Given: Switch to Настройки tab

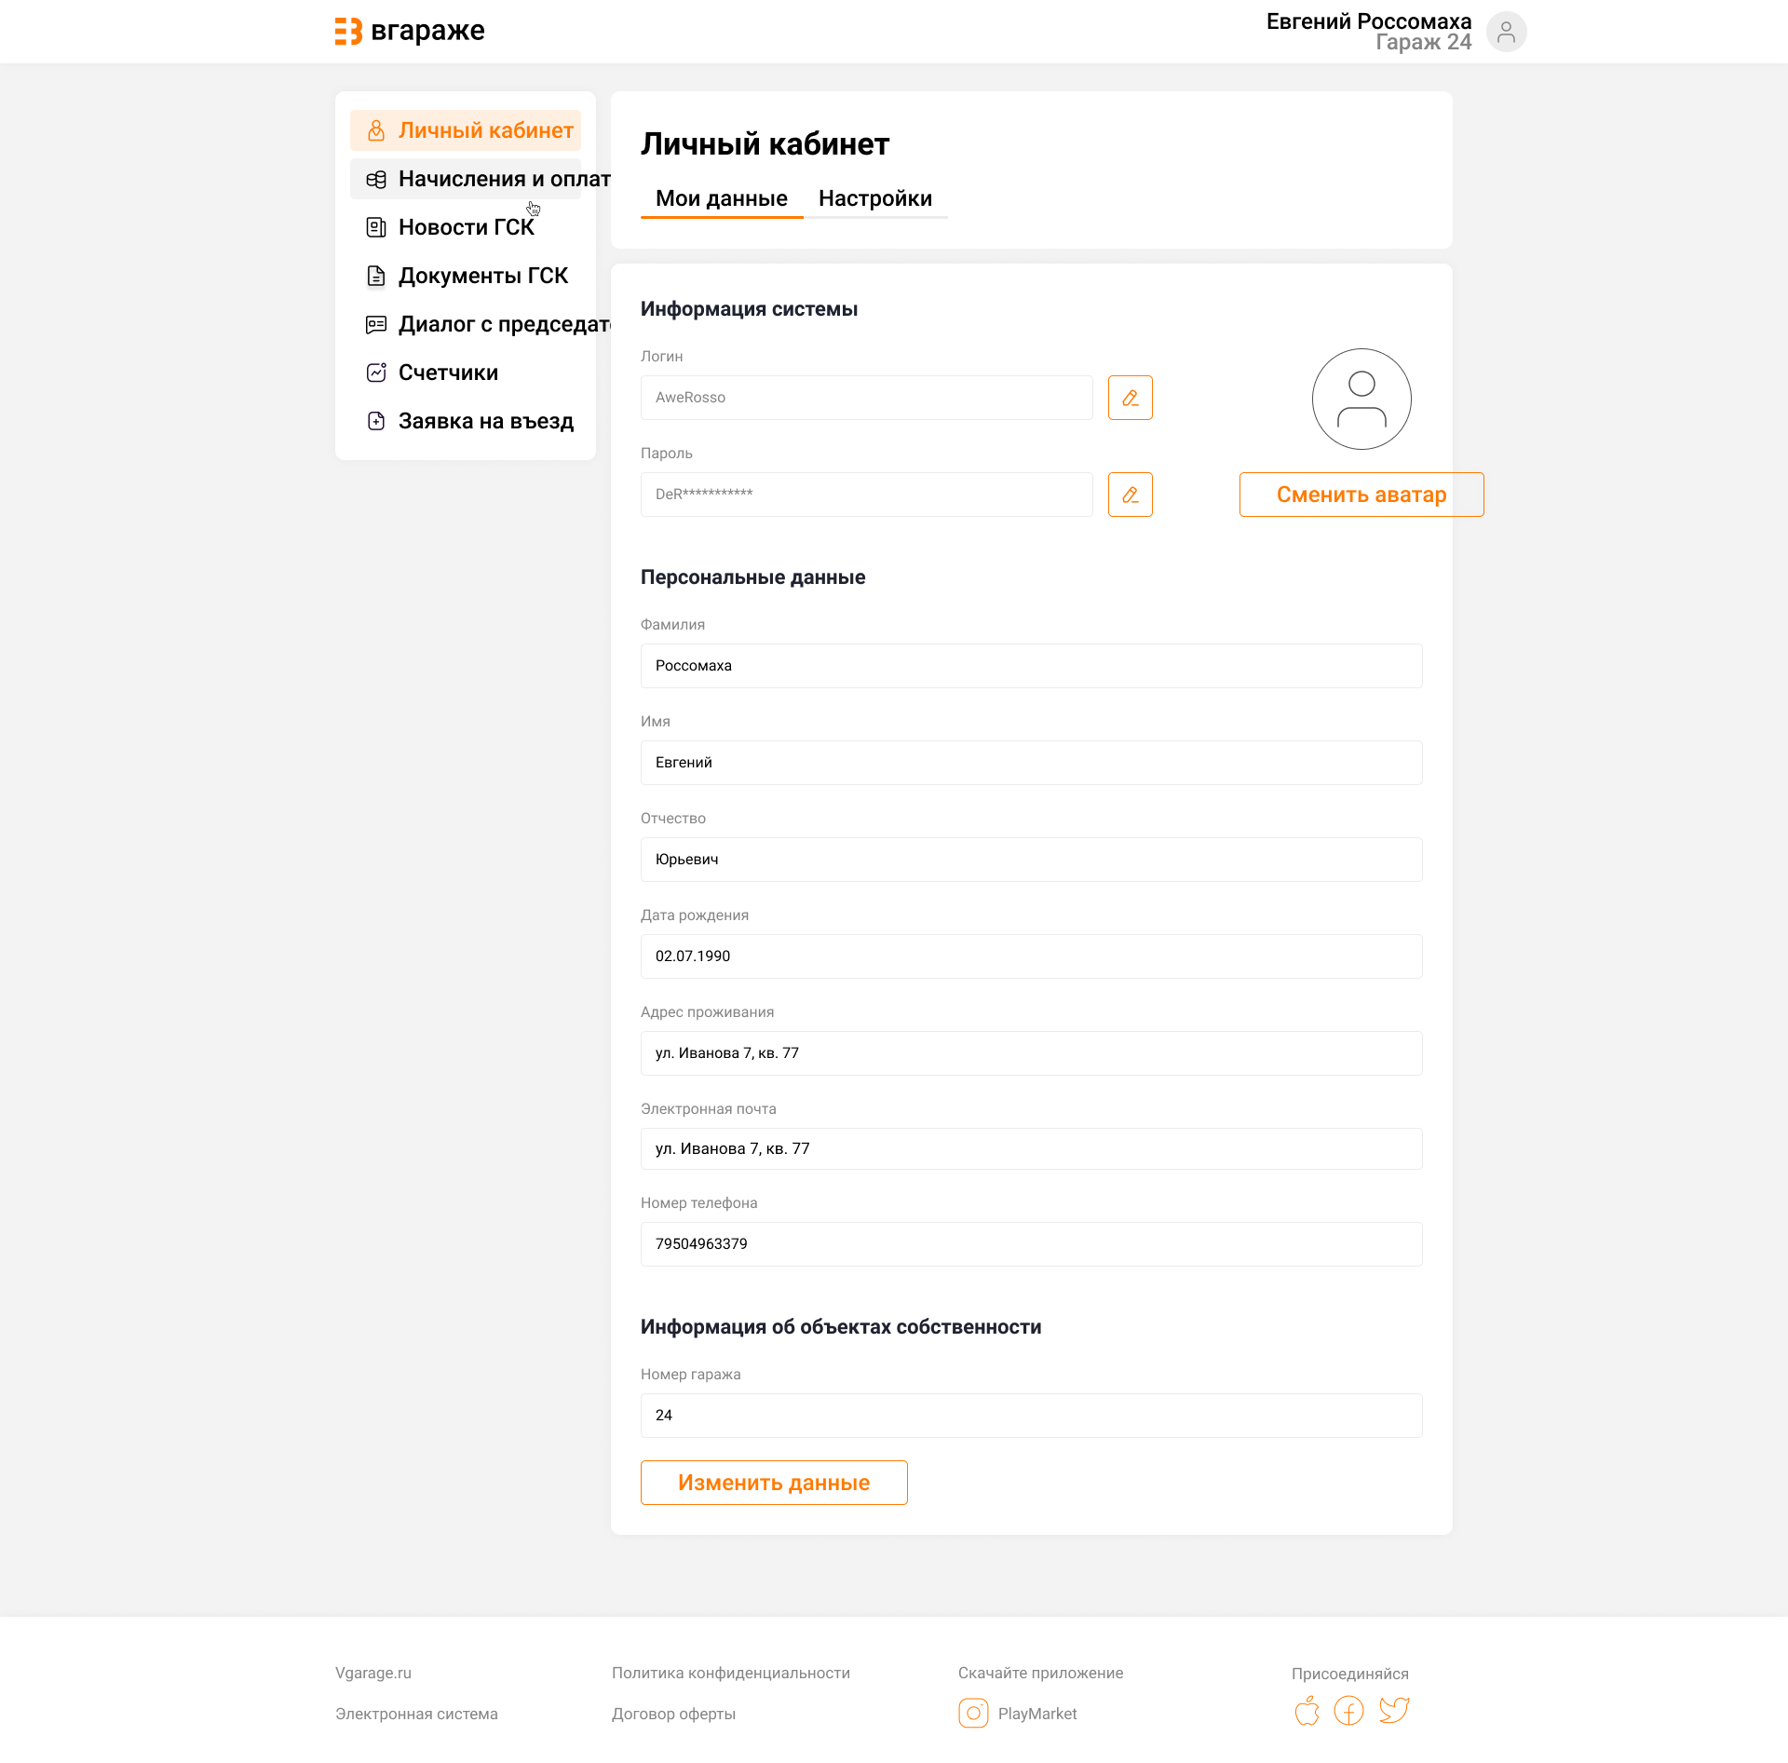Looking at the screenshot, I should tap(875, 198).
